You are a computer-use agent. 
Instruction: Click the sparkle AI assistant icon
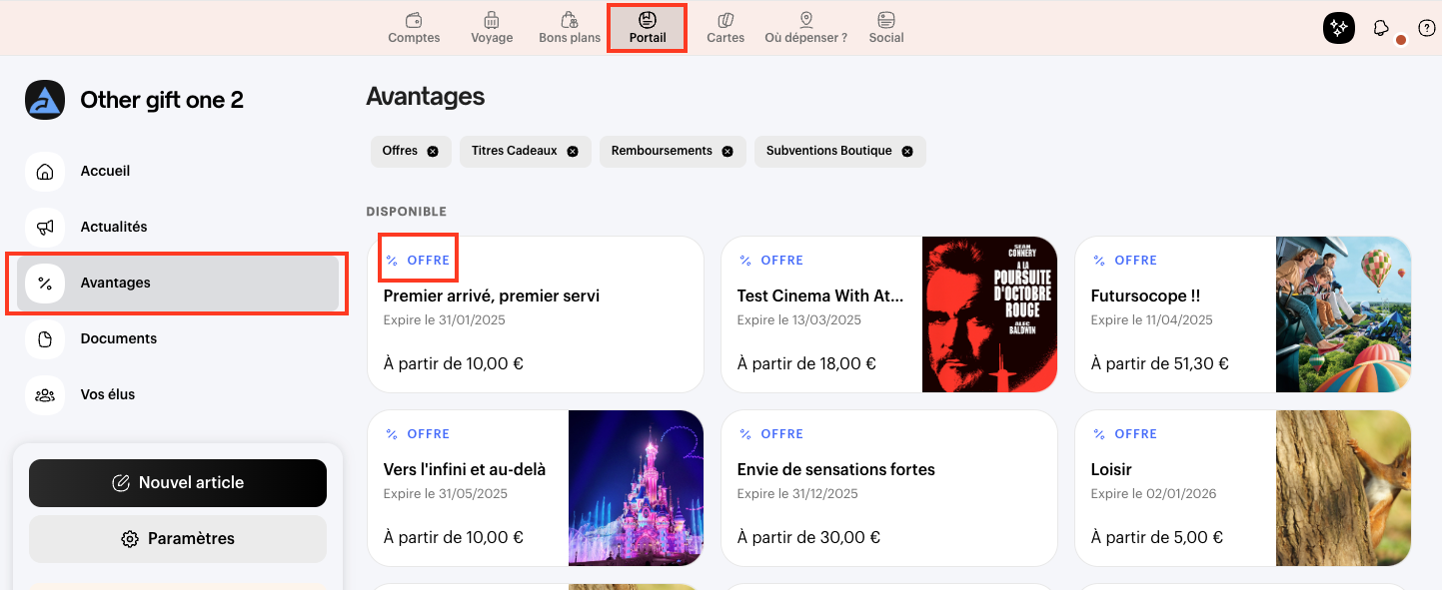pos(1338,28)
